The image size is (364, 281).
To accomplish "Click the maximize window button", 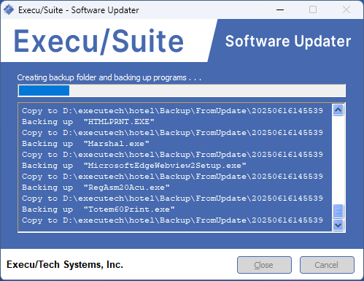I will click(313, 9).
